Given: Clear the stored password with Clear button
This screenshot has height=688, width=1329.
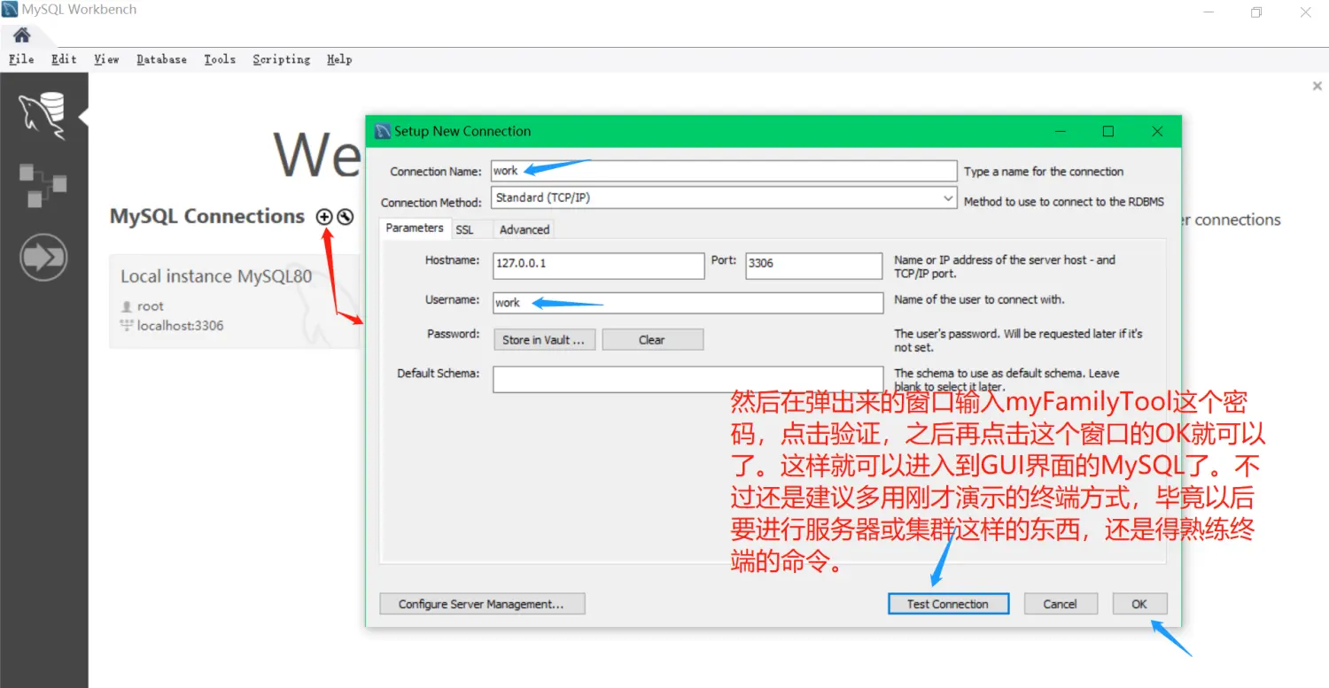Looking at the screenshot, I should pos(653,339).
